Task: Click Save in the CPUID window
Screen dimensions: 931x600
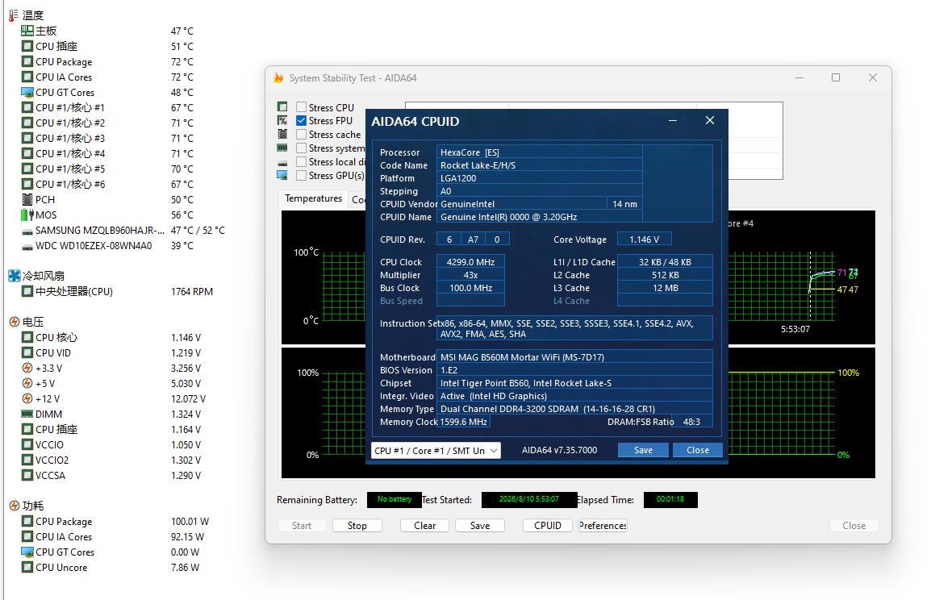Action: 643,450
